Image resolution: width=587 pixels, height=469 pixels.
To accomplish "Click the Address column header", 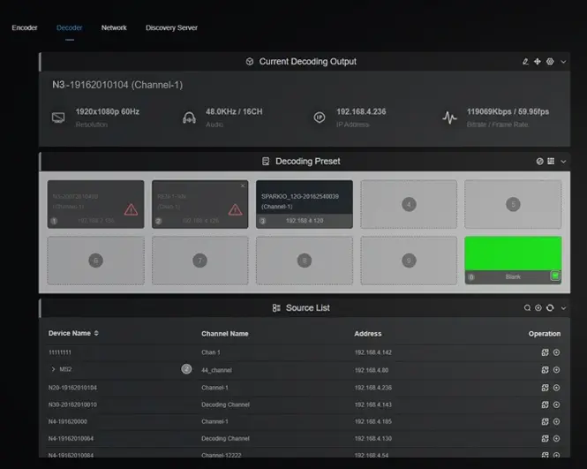I will 367,334.
